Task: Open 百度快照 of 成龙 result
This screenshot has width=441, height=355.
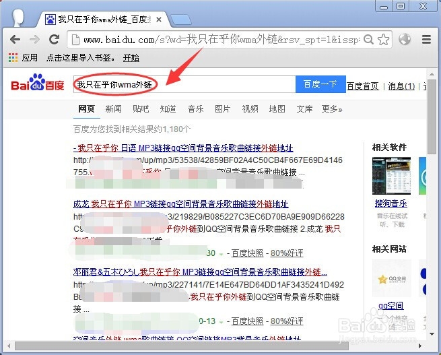Action: coord(247,253)
